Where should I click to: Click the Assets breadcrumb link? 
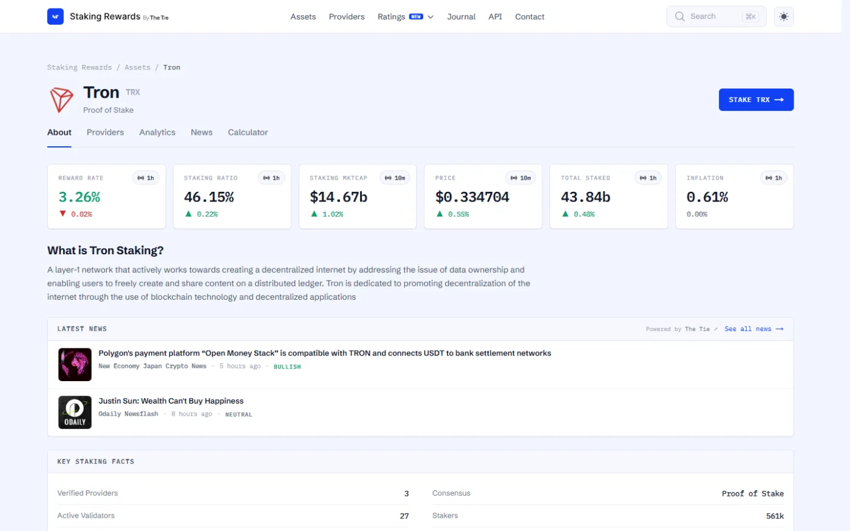[x=137, y=67]
